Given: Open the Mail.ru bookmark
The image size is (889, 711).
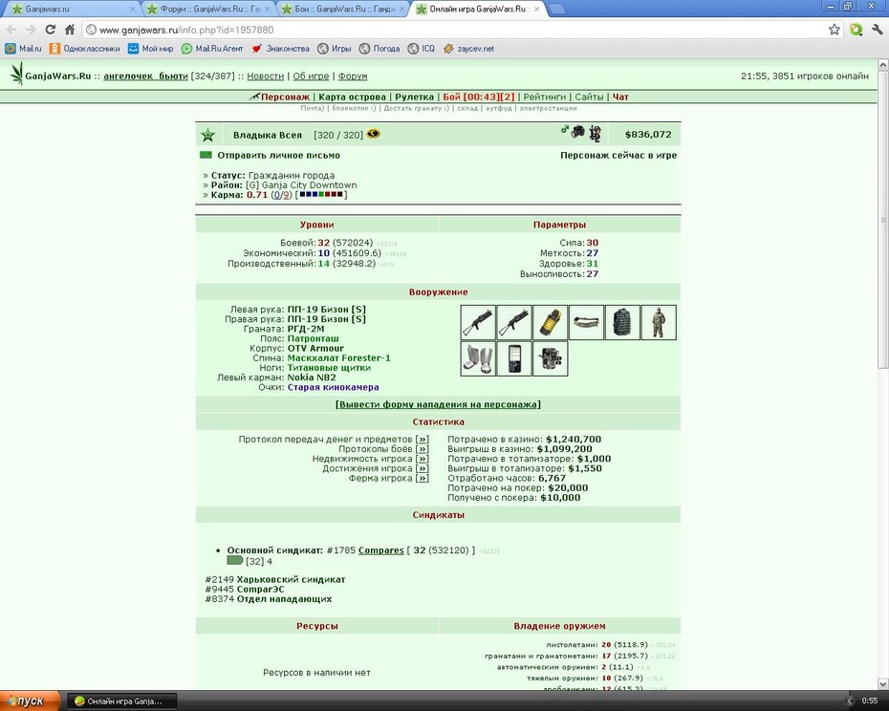Looking at the screenshot, I should pyautogui.click(x=23, y=49).
